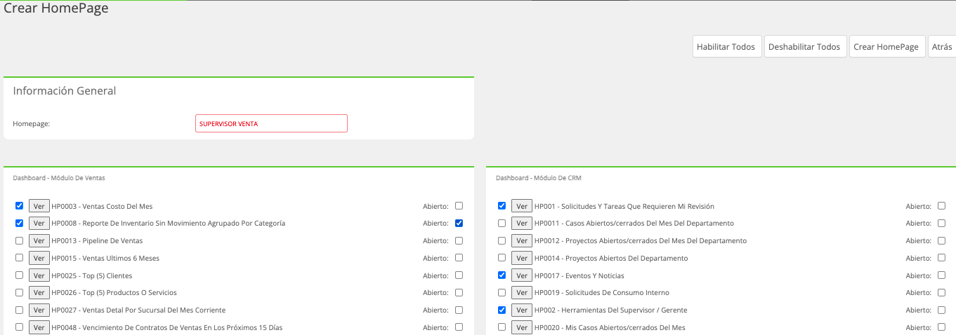The height and width of the screenshot is (335, 956).
Task: Click Ver beside HP0011 Casos Abiertos/cerrados
Action: pyautogui.click(x=522, y=223)
